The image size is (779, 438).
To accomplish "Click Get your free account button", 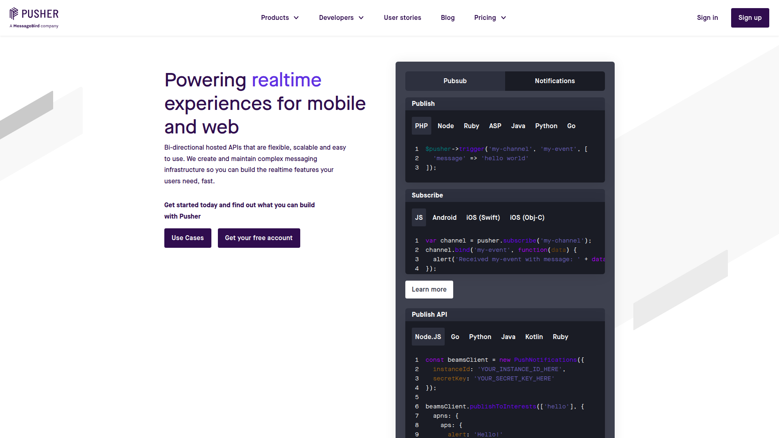I will (259, 238).
